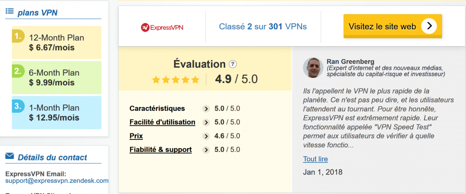Click the list icon next to plans VPN
Image resolution: width=466 pixels, height=194 pixels.
click(9, 12)
